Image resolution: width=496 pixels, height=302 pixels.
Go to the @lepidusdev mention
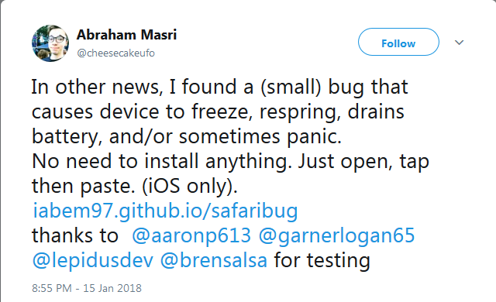point(93,261)
